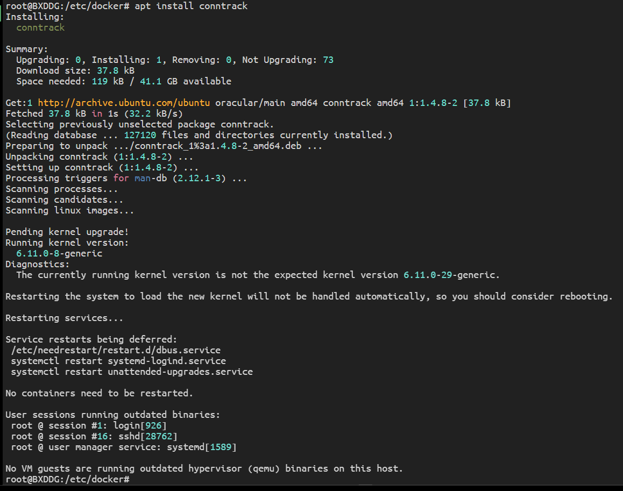Click the 'Not Upgrading: 73' count
The height and width of the screenshot is (491, 623).
288,60
